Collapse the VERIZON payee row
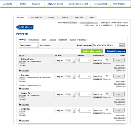Viewport: 131px width, 125px height. pyautogui.click(x=19, y=109)
